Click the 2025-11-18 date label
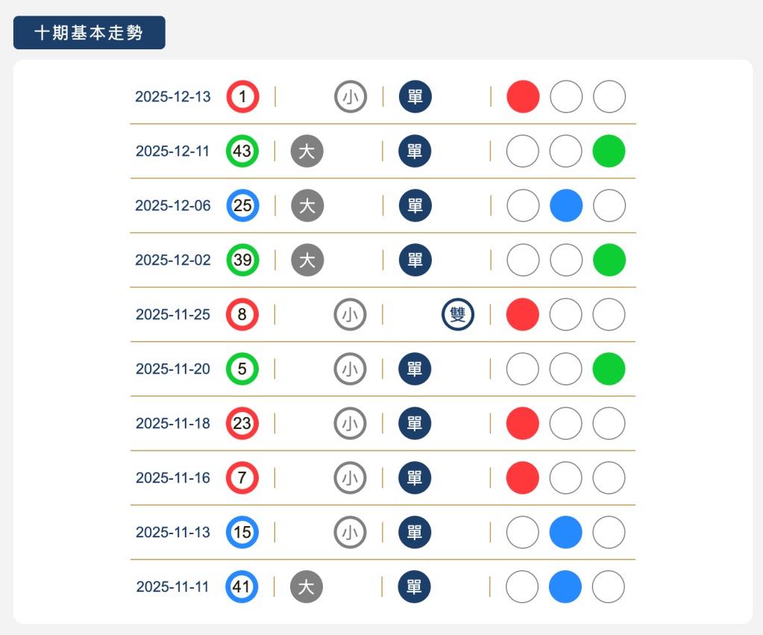This screenshot has width=763, height=635. 173,424
